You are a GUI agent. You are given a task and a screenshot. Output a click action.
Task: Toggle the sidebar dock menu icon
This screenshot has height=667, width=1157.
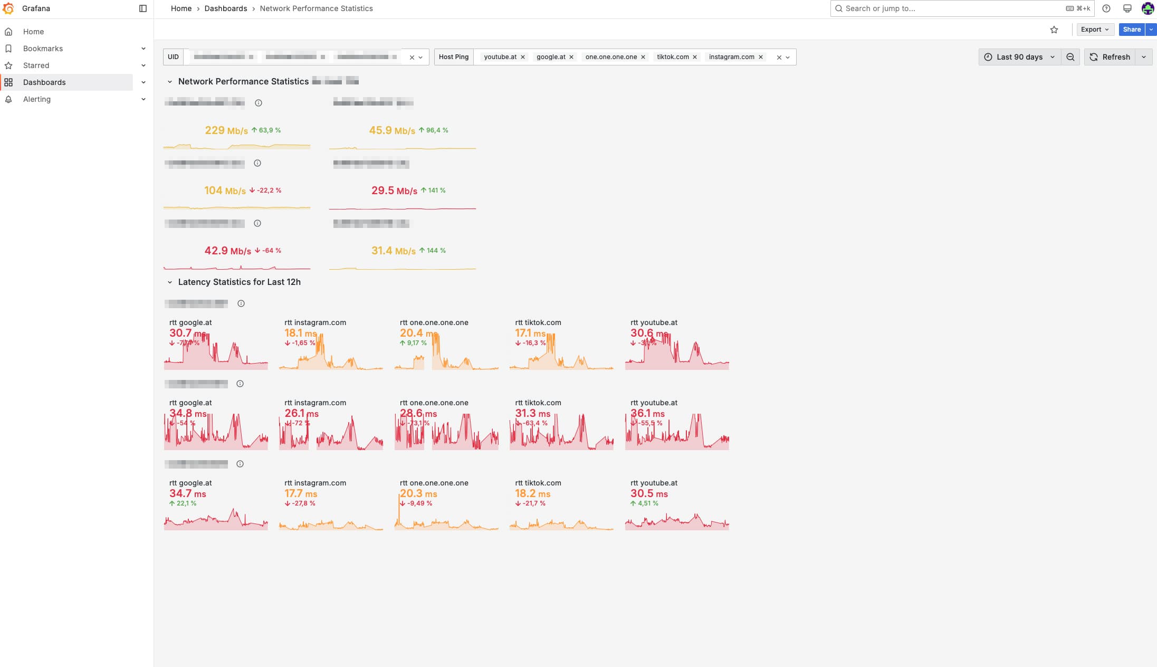pyautogui.click(x=142, y=8)
